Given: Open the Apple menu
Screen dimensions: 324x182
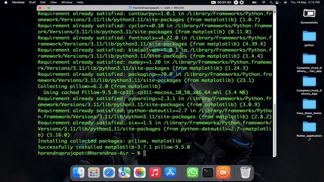Looking at the screenshot, I should [6, 3].
